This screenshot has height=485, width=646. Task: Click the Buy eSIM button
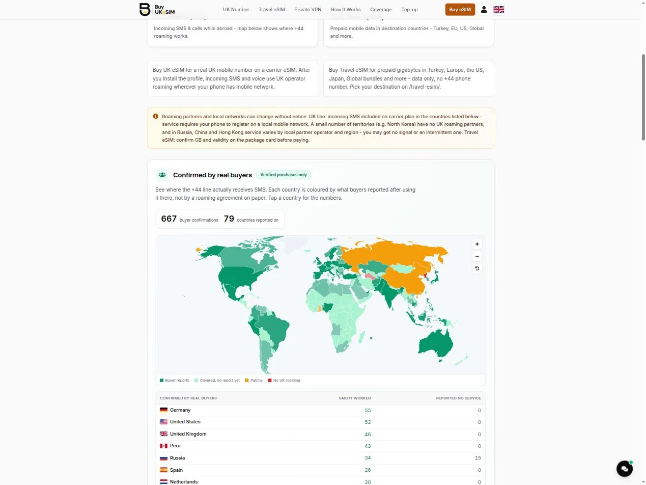point(460,10)
